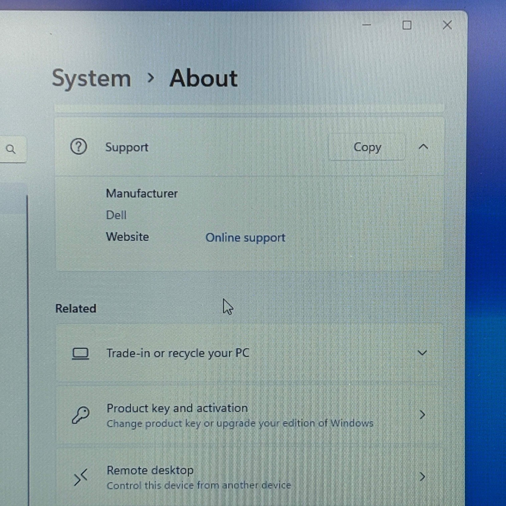Image resolution: width=506 pixels, height=506 pixels.
Task: Click Change product key or upgrade description
Action: (240, 423)
